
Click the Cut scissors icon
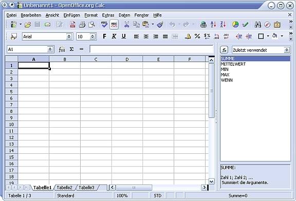[x=126, y=25]
